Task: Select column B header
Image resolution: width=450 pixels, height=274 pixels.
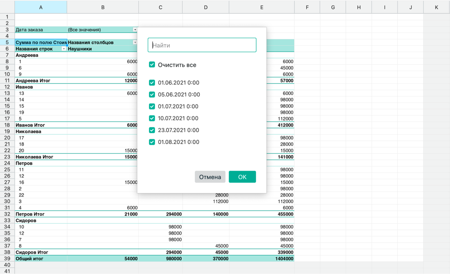Action: 103,7
